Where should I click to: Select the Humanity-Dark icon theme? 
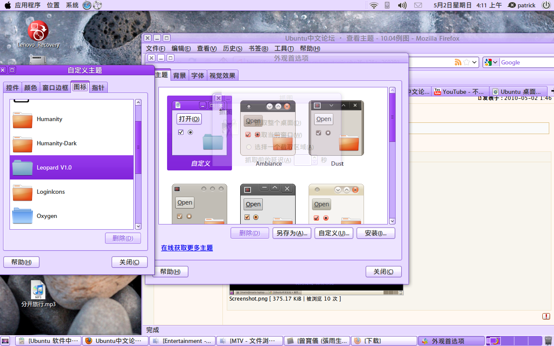[71, 144]
